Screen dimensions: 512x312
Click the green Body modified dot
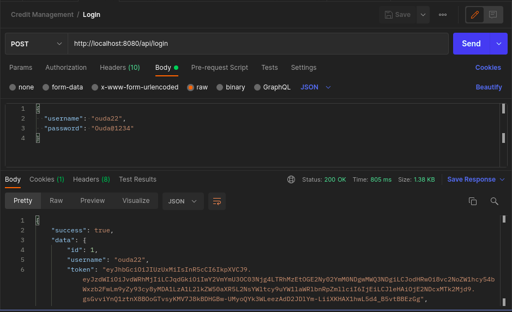(176, 68)
